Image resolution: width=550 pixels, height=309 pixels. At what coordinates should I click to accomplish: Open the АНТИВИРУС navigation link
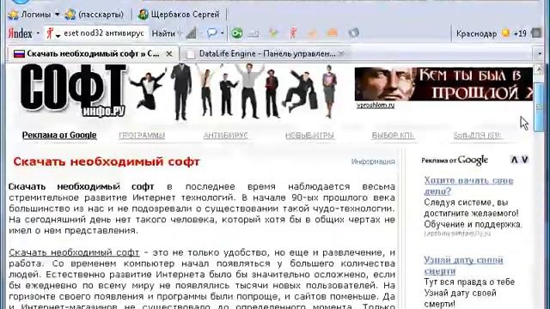click(x=225, y=136)
